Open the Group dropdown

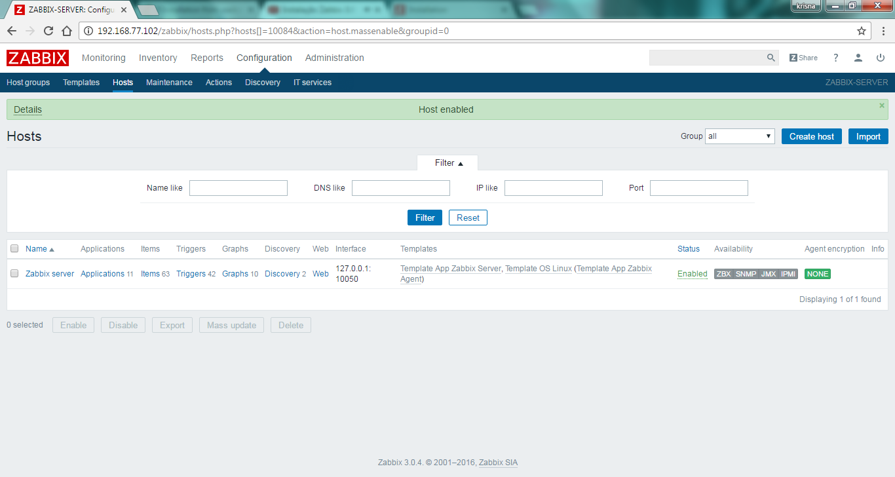point(740,136)
